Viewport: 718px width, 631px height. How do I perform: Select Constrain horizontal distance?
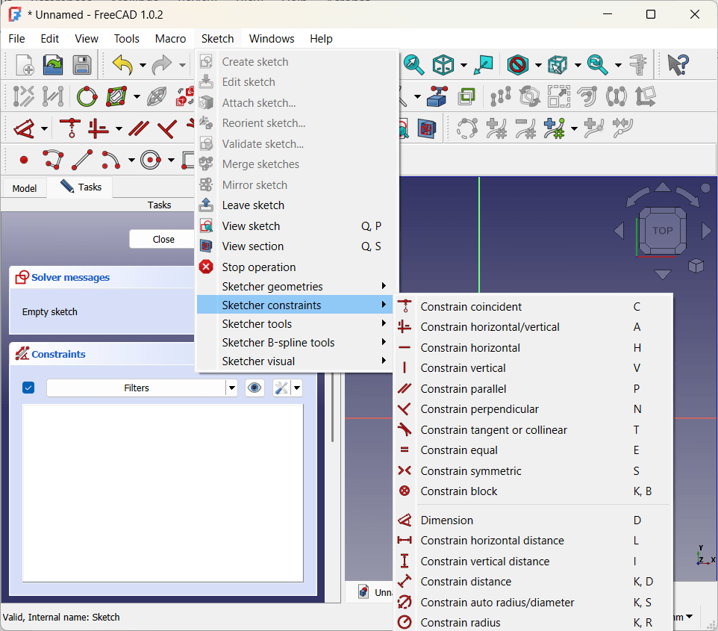tap(533, 541)
